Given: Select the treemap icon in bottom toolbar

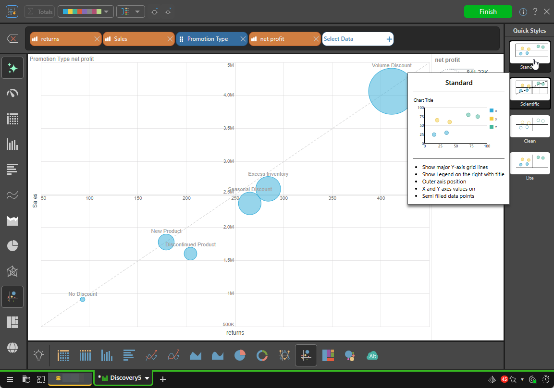Looking at the screenshot, I should [x=328, y=355].
